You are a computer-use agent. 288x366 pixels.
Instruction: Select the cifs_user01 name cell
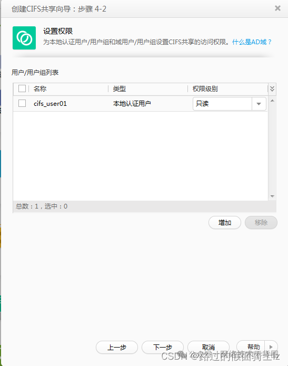[x=50, y=103]
